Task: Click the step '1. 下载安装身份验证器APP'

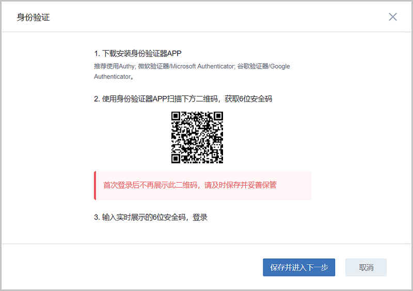Action: [138, 54]
